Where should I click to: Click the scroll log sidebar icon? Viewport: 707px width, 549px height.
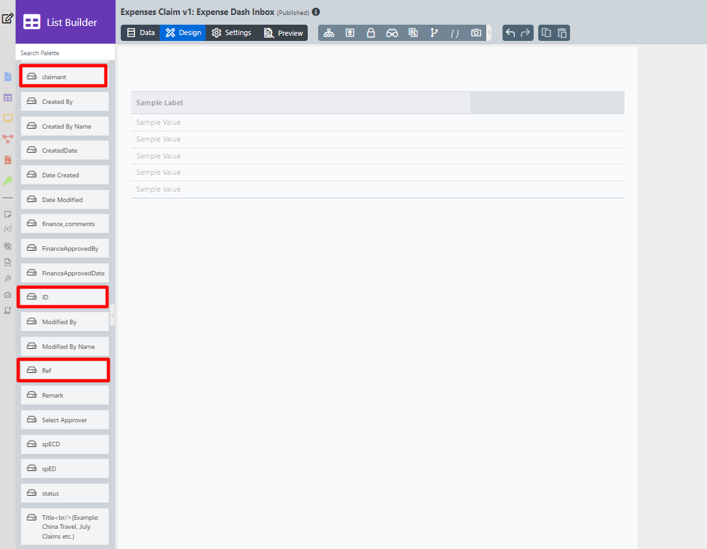(8, 311)
